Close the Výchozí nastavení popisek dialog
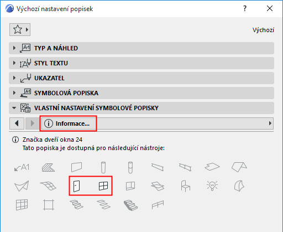283x232 pixels. pyautogui.click(x=270, y=8)
